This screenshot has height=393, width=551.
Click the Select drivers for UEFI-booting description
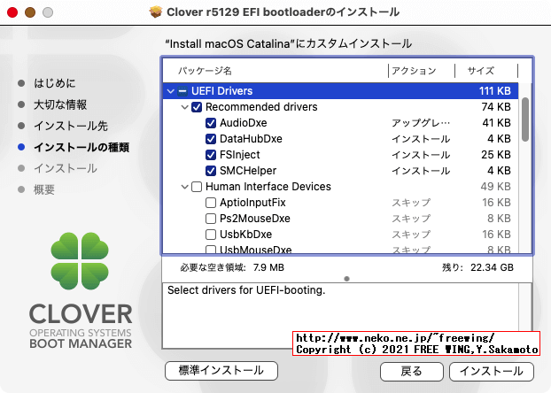(x=246, y=290)
